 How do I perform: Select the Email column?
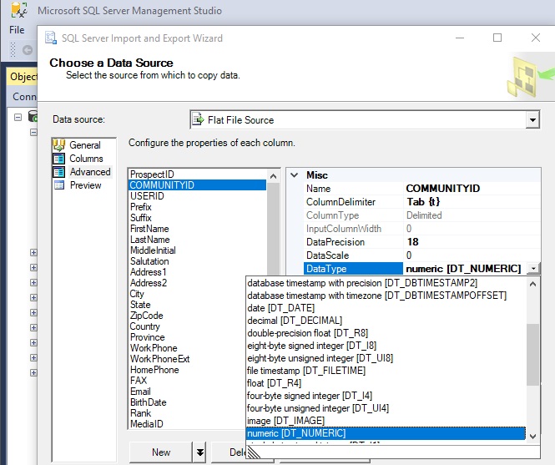140,392
